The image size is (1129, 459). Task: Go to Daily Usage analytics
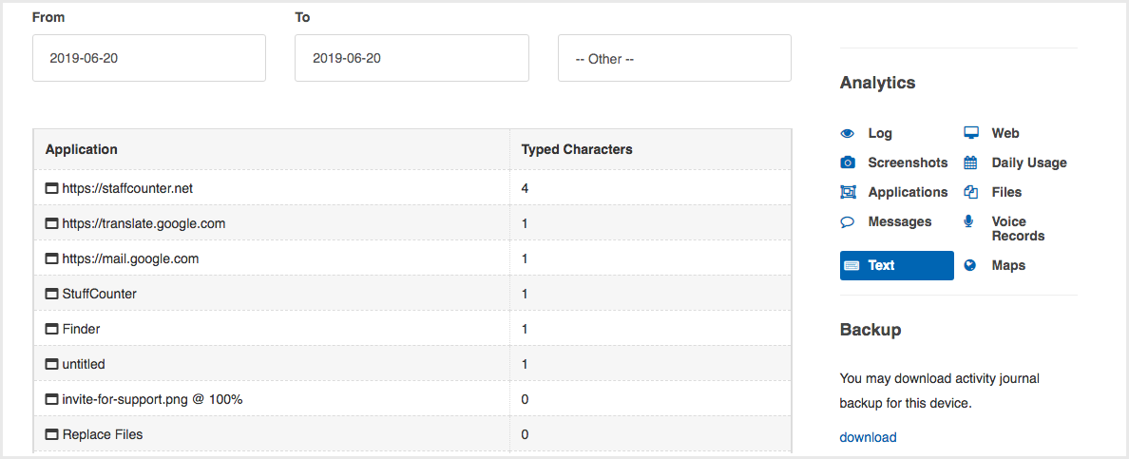1029,163
